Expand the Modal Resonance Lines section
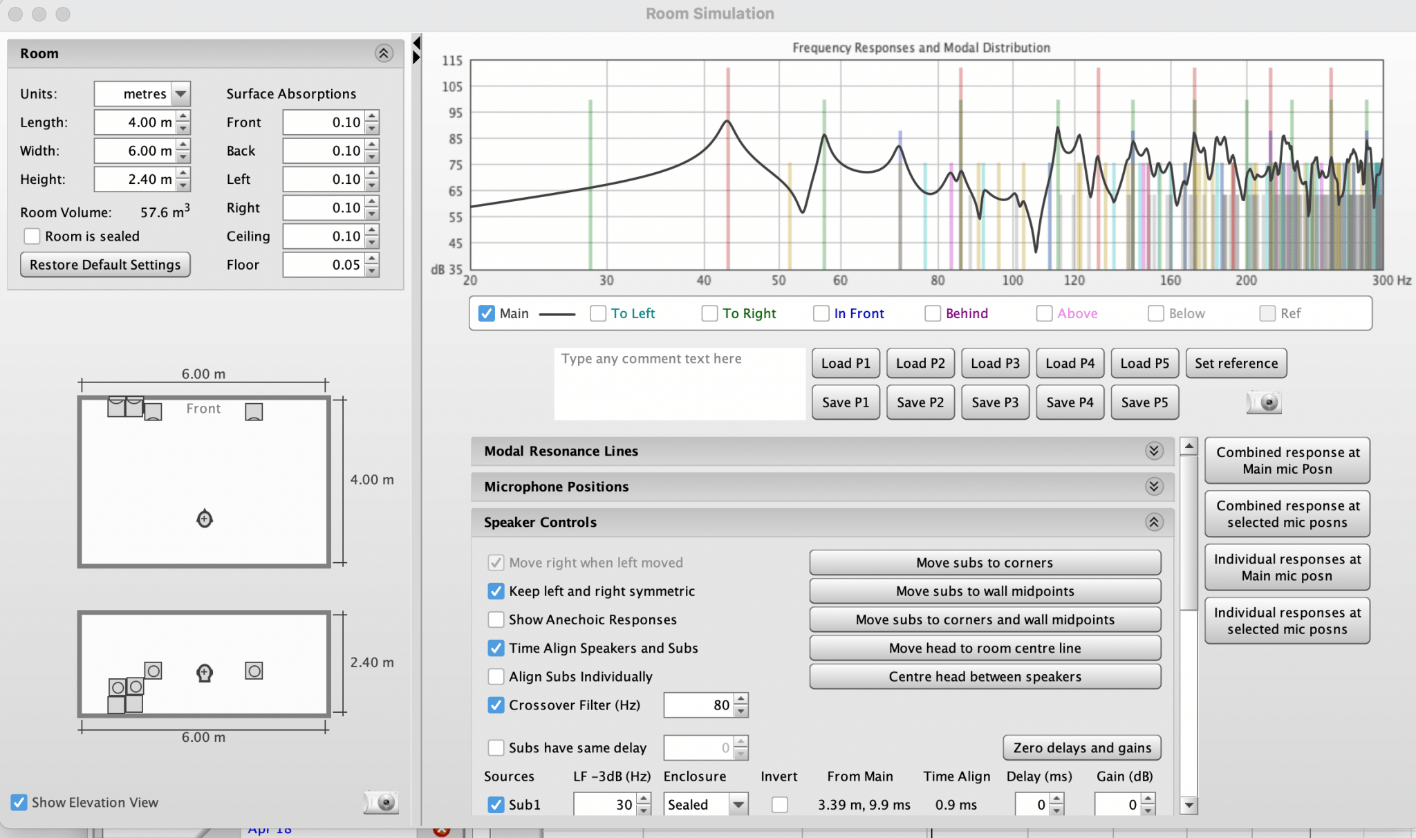Screen dimensions: 1416x838 point(1154,451)
